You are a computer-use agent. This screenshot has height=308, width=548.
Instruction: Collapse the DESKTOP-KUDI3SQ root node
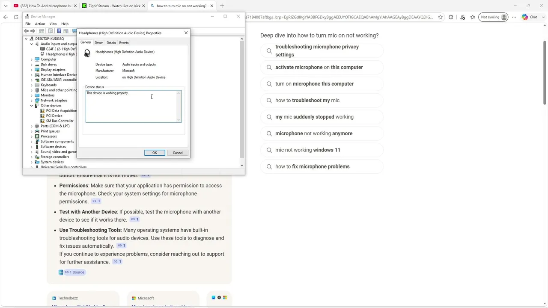(26, 39)
